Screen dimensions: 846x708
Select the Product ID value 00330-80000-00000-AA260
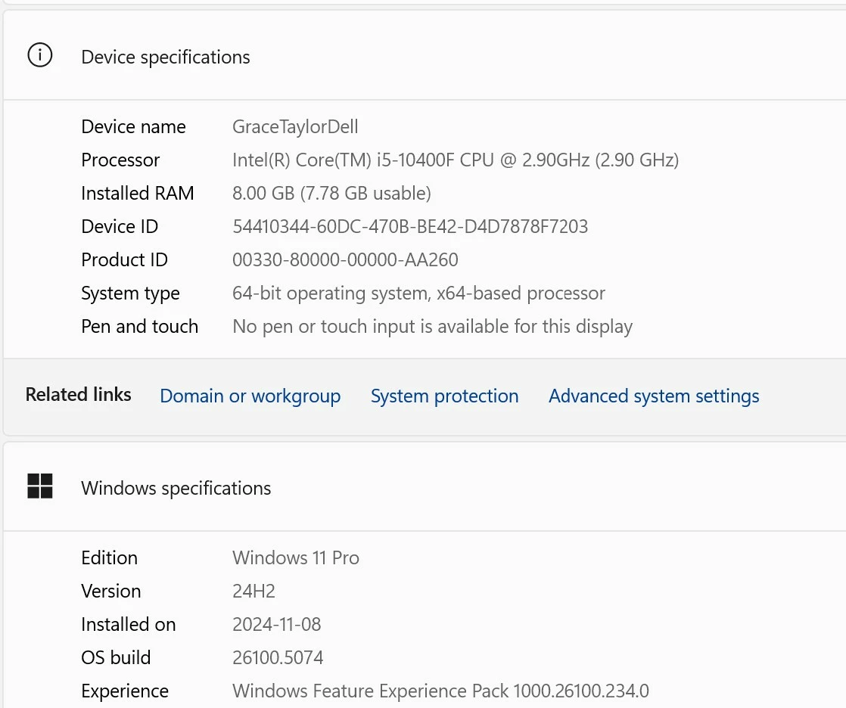(345, 260)
